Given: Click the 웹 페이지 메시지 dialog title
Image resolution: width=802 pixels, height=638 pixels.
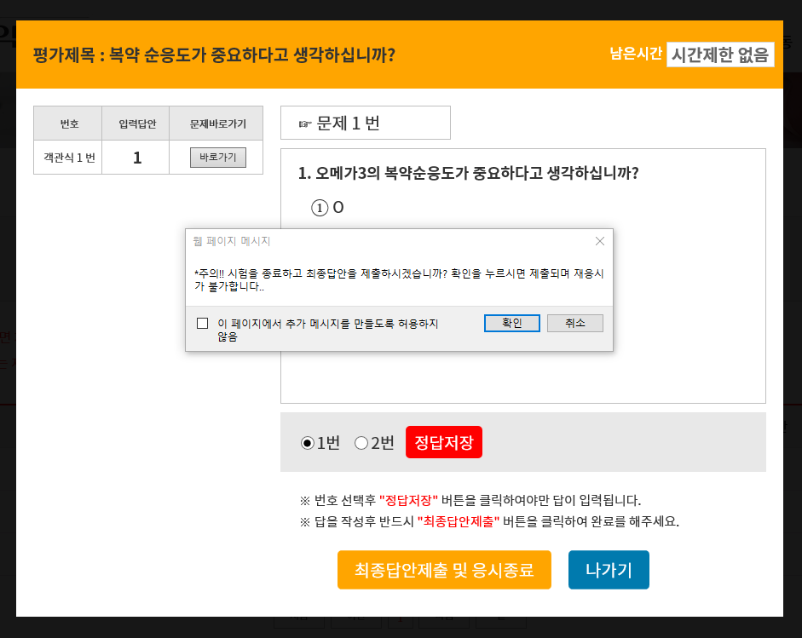Looking at the screenshot, I should point(232,241).
